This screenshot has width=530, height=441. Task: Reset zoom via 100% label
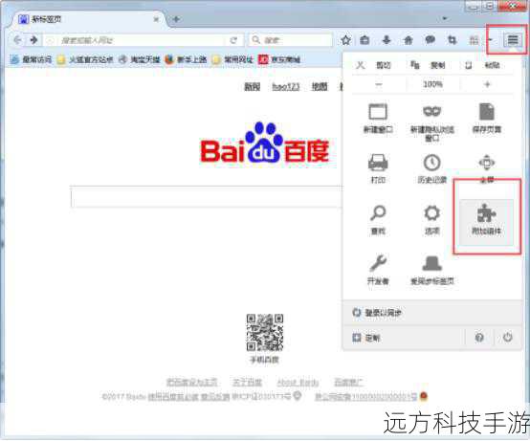(x=433, y=84)
